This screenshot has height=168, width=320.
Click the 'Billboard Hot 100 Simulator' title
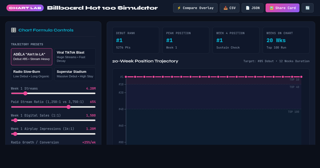click(102, 8)
